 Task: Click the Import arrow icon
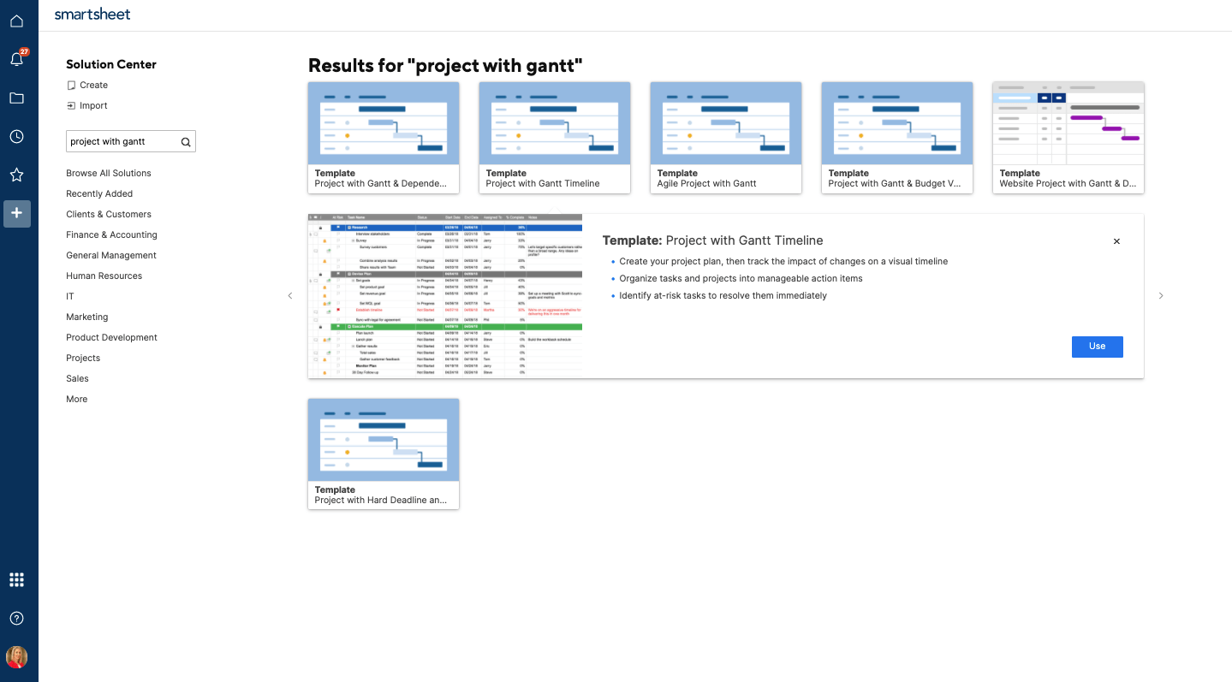(71, 105)
